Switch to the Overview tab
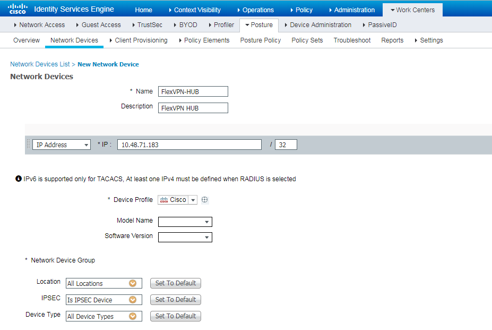The image size is (492, 330). click(x=27, y=40)
